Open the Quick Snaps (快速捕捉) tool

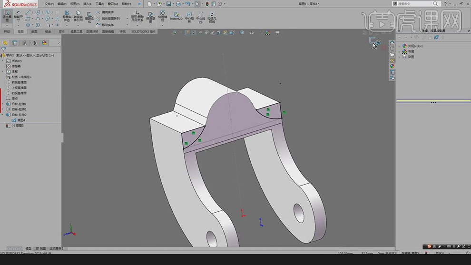point(163,16)
